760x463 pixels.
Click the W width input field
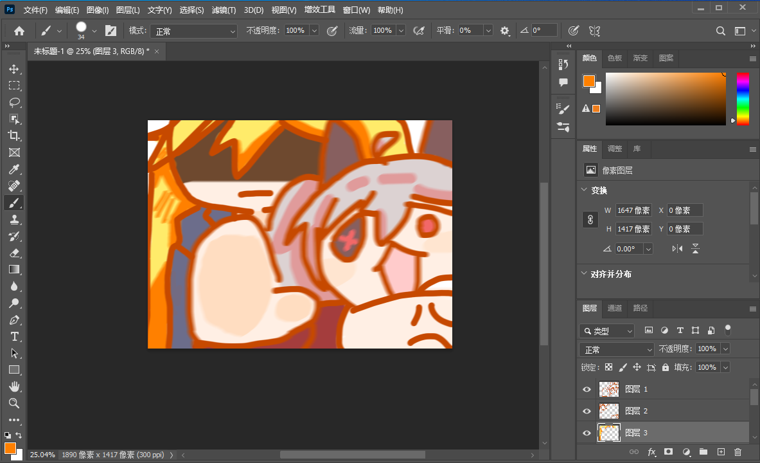click(x=633, y=210)
